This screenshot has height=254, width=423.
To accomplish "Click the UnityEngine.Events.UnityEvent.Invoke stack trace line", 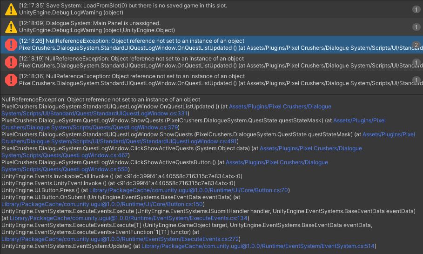I will click(118, 183).
